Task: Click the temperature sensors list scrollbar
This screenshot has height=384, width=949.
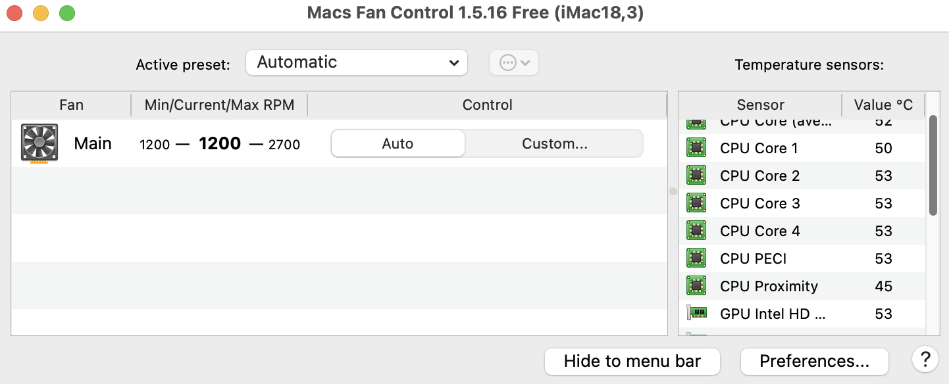Action: [933, 166]
